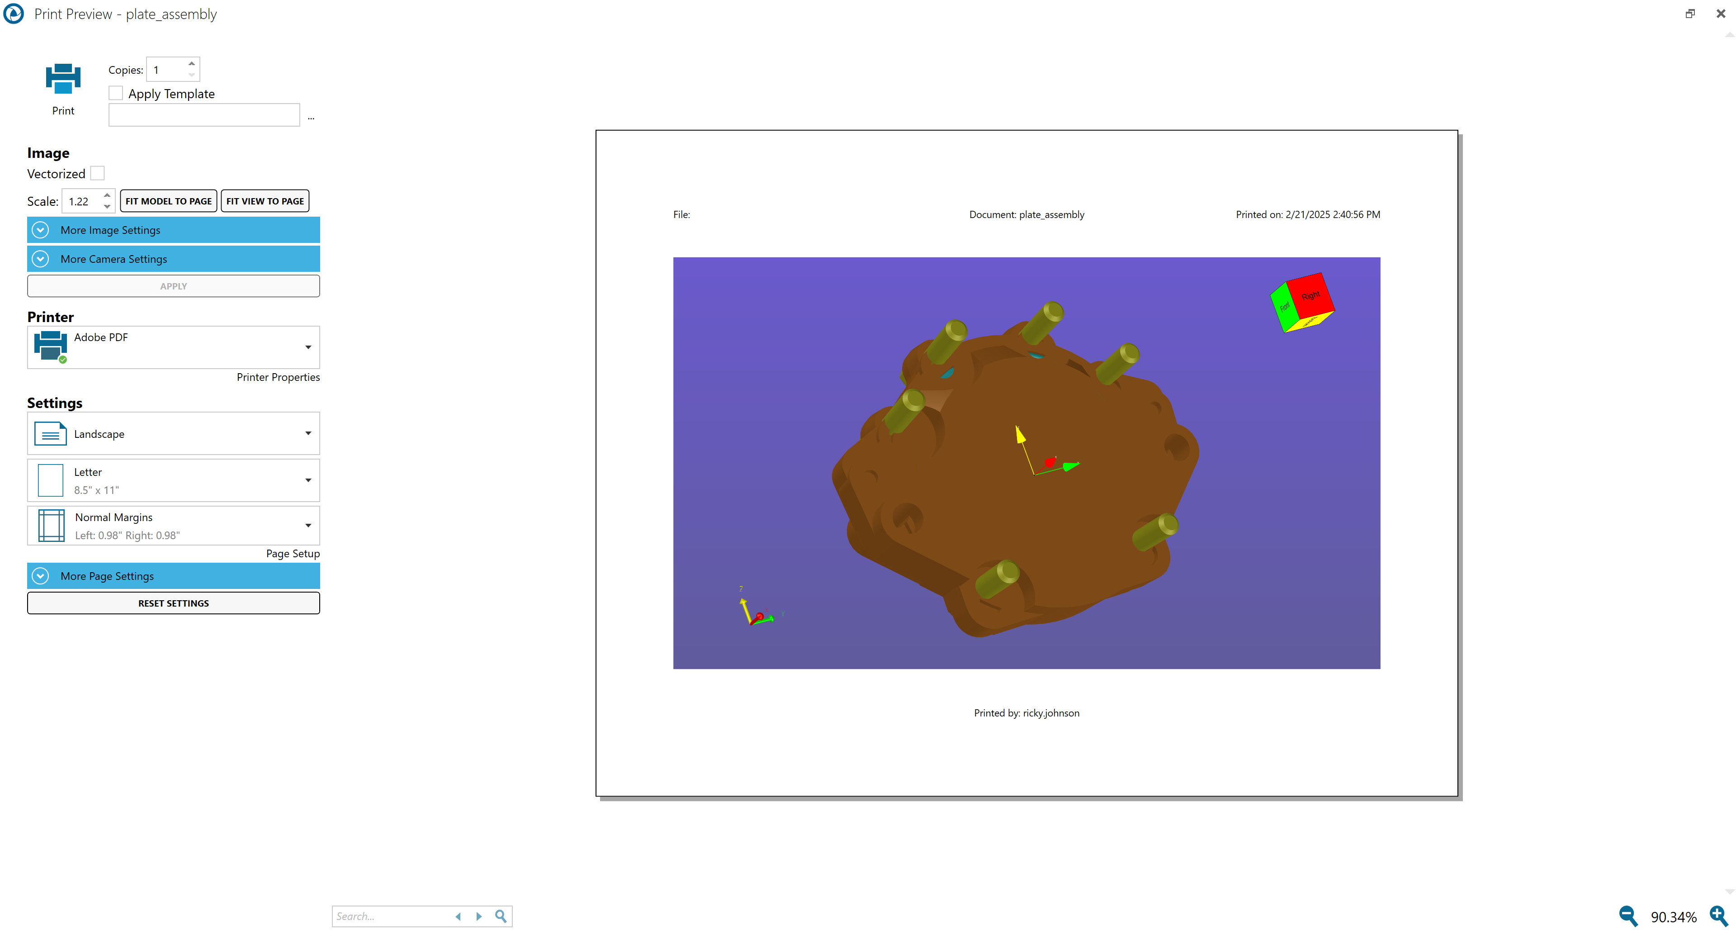The image size is (1736, 930).
Task: Click the template browse ellipsis button
Action: pyautogui.click(x=311, y=117)
